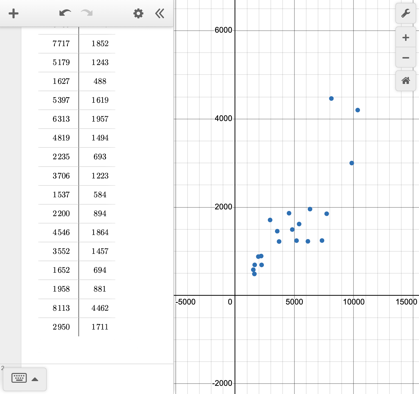Expand the keyboard options with the arrow
The image size is (419, 394).
(x=35, y=379)
